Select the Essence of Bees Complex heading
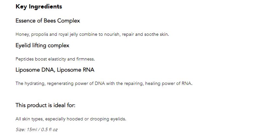265x136 pixels. point(48,21)
